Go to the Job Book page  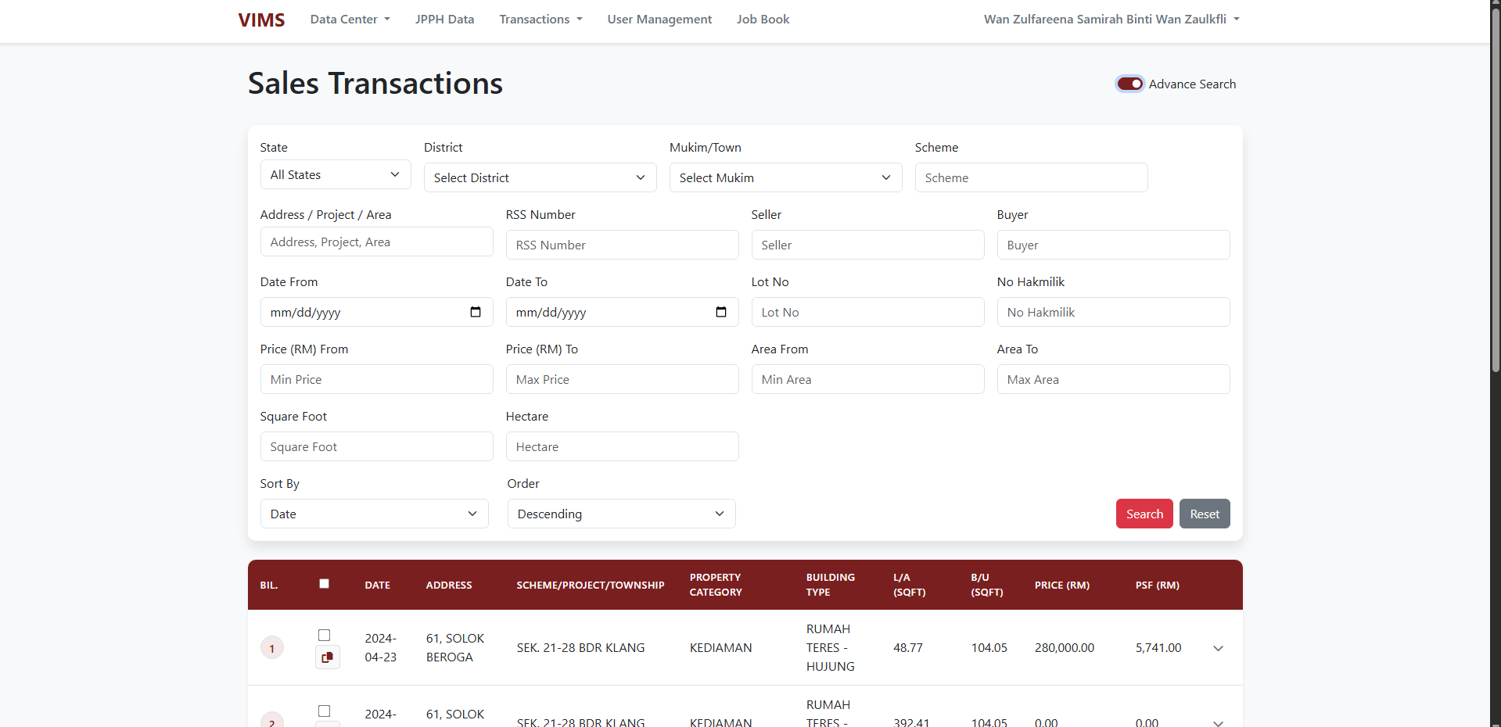(x=763, y=20)
